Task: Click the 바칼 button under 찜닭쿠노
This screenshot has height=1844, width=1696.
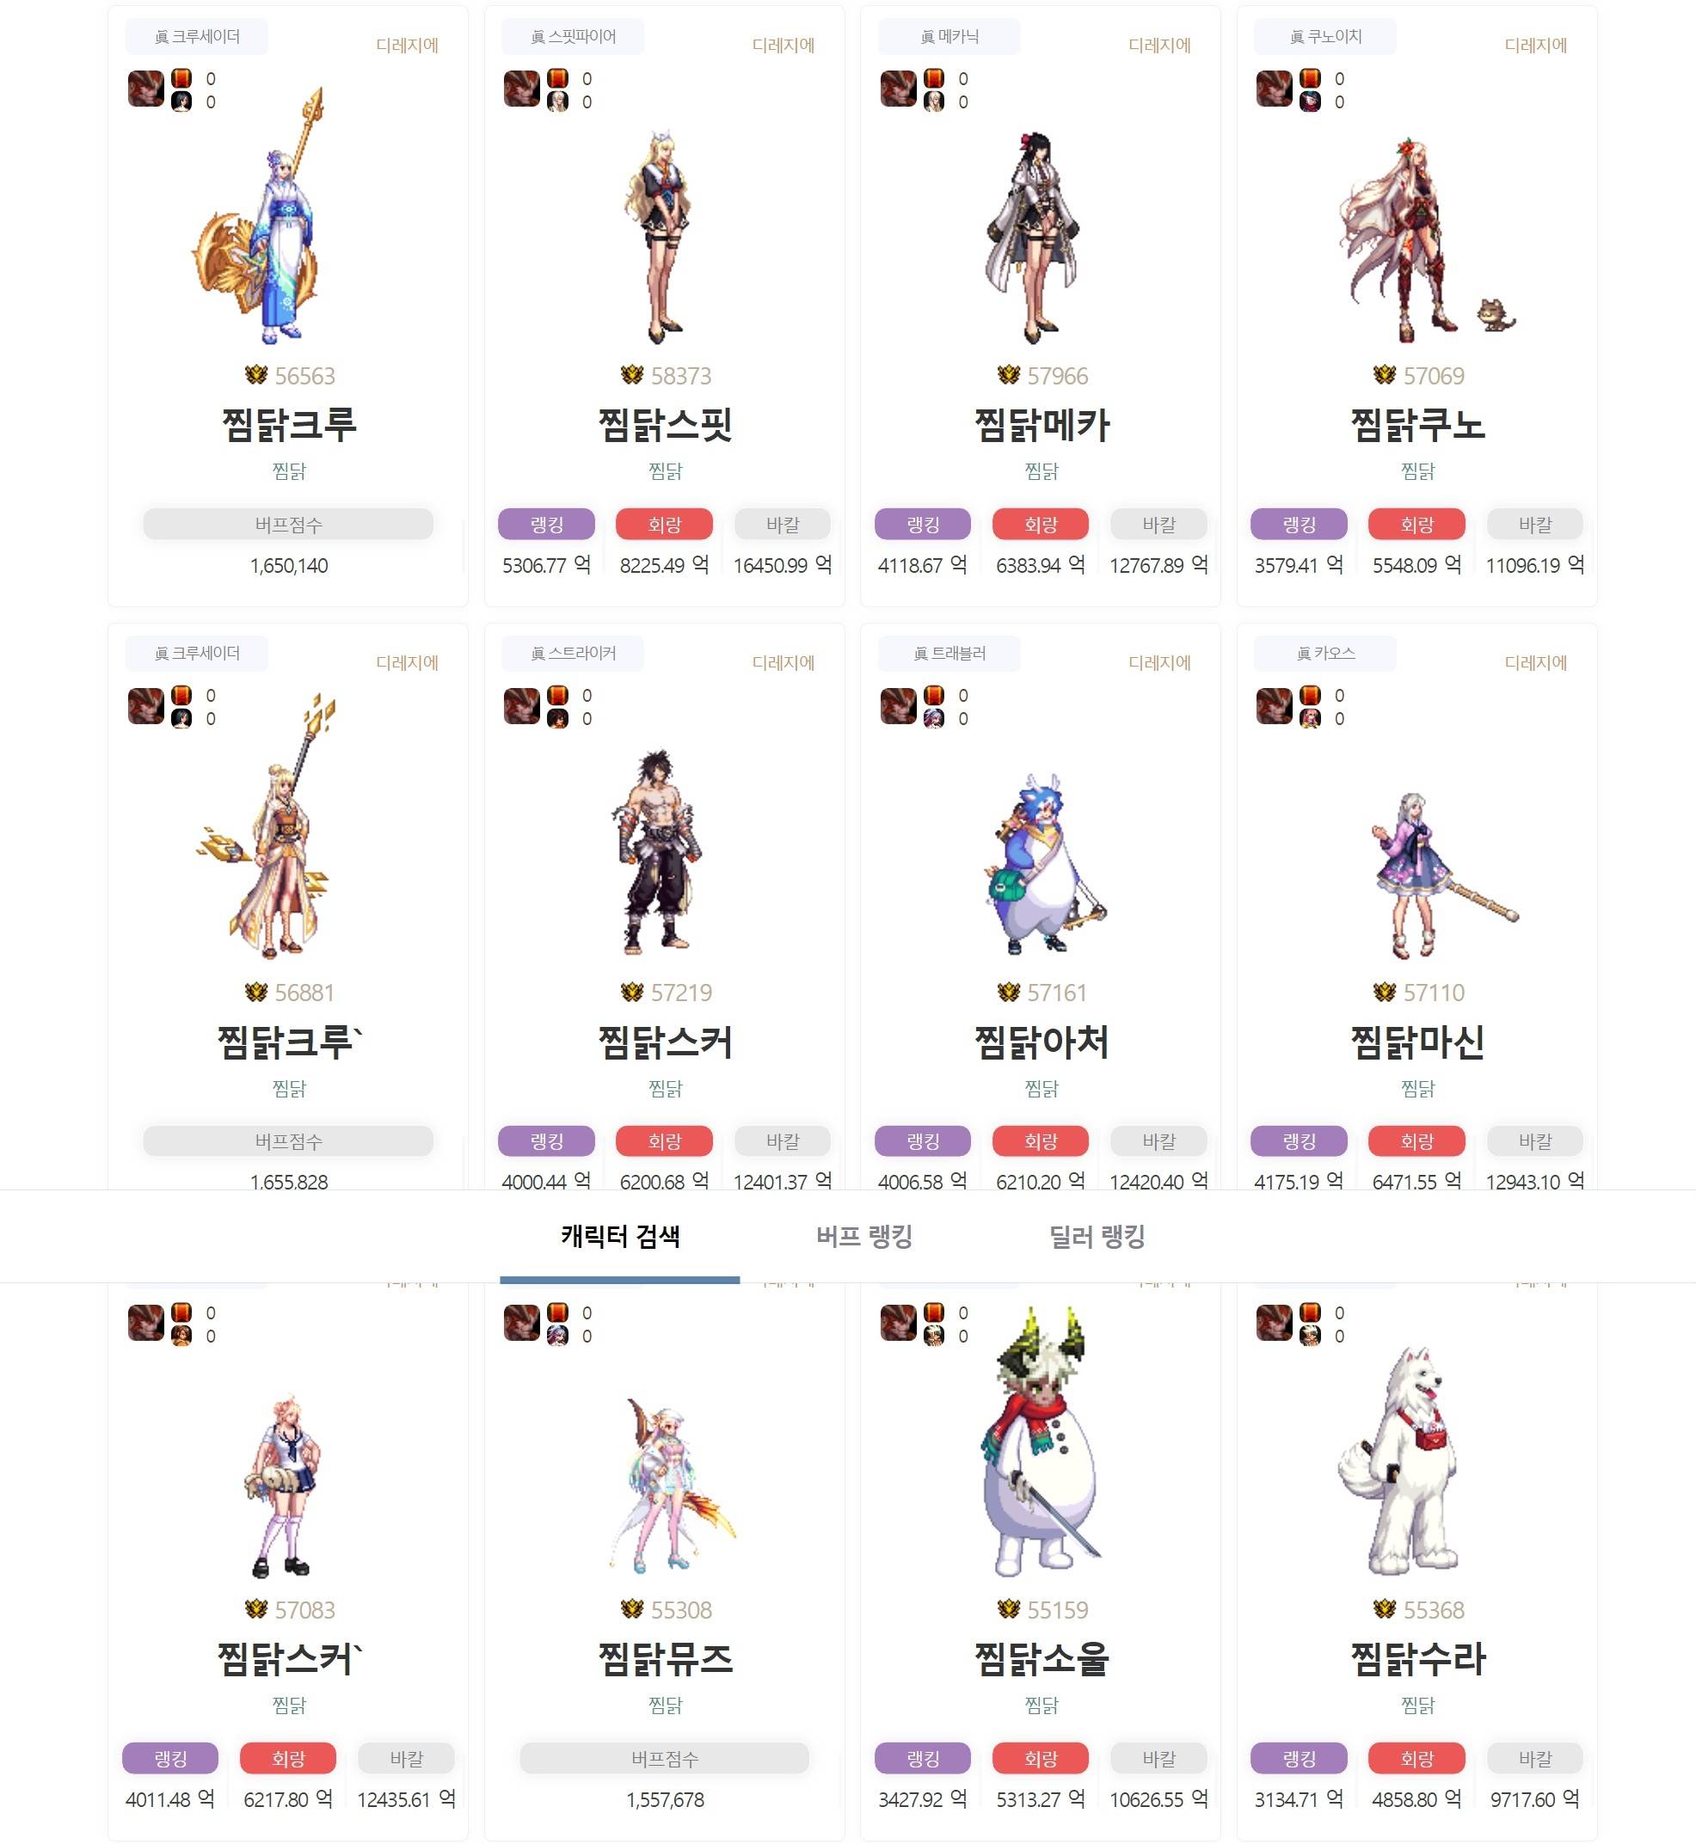Action: click(x=1534, y=524)
